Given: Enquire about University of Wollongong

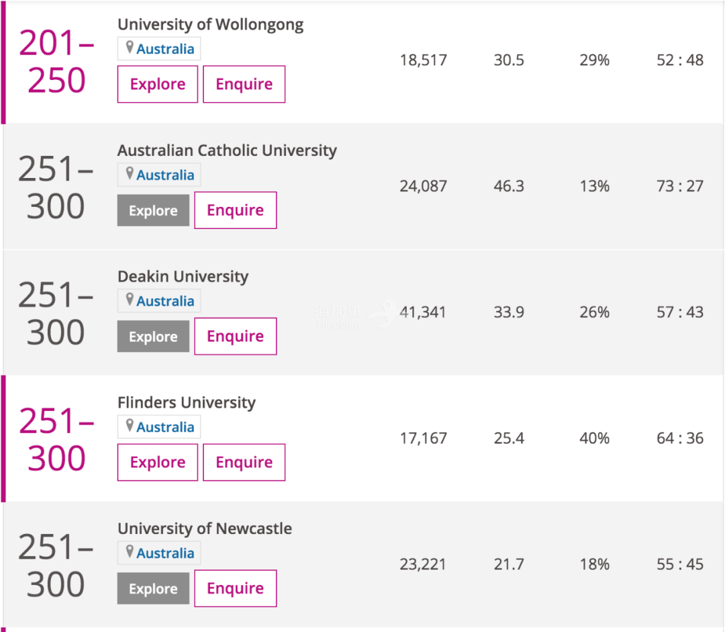Looking at the screenshot, I should click(244, 84).
